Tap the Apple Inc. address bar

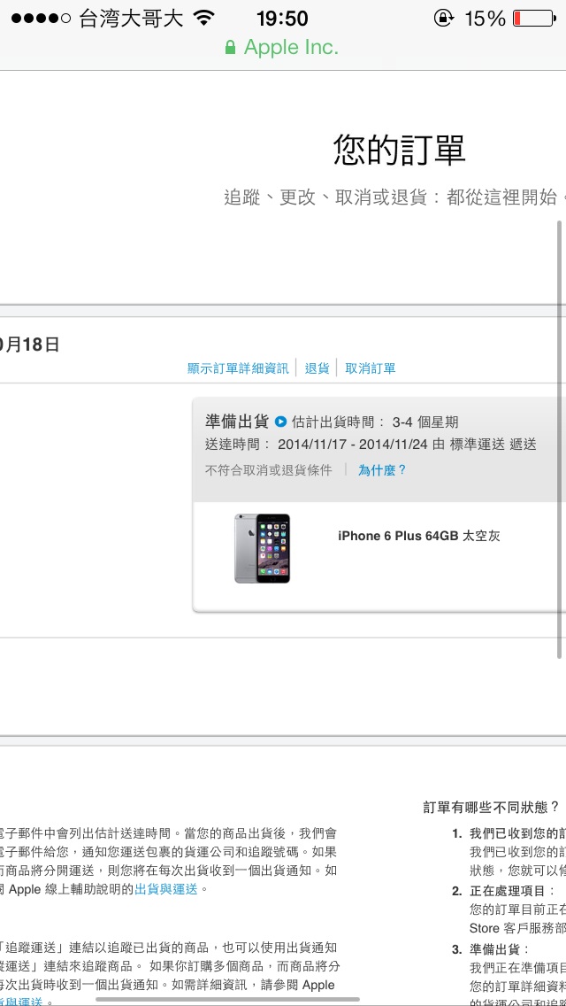click(x=283, y=48)
